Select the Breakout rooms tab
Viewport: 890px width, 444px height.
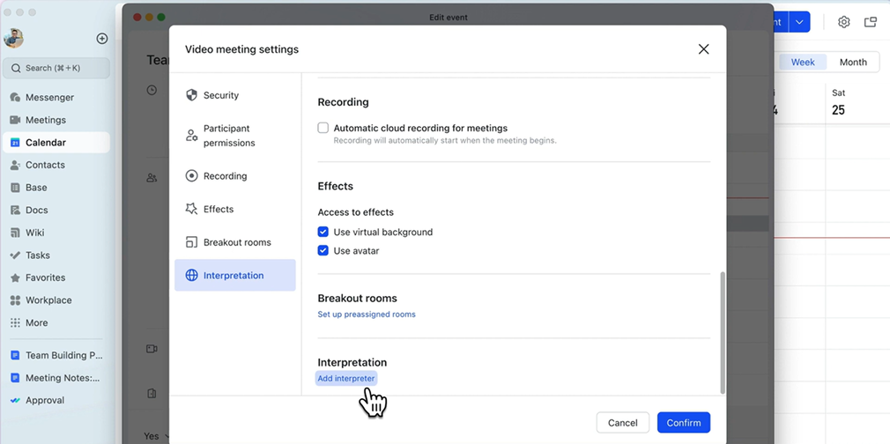236,242
